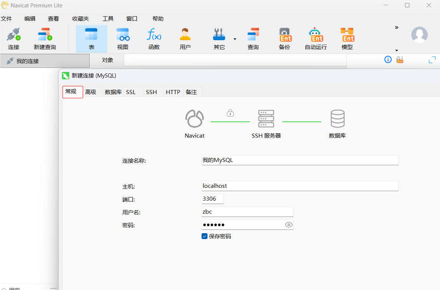Click the Navicat app icon in title bar
Image resolution: width=440 pixels, height=290 pixels.
tap(5, 5)
